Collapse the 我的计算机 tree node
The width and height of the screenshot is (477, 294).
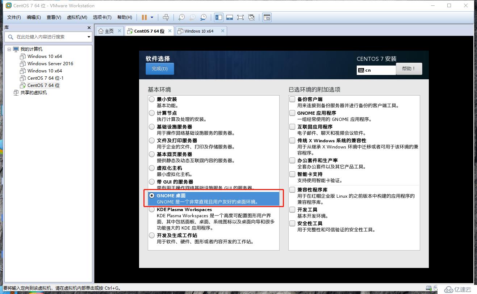click(x=9, y=49)
